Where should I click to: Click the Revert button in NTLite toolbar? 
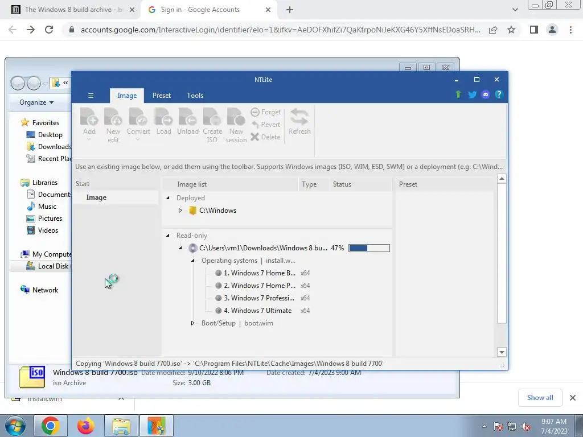[x=265, y=125]
